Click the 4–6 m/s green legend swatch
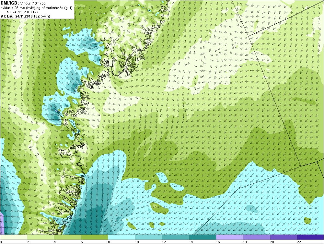Viewport: 324px width, 244px height. [x=68, y=237]
